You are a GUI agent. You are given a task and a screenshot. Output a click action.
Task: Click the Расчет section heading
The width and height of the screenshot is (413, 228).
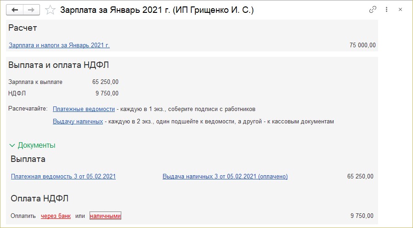click(23, 28)
